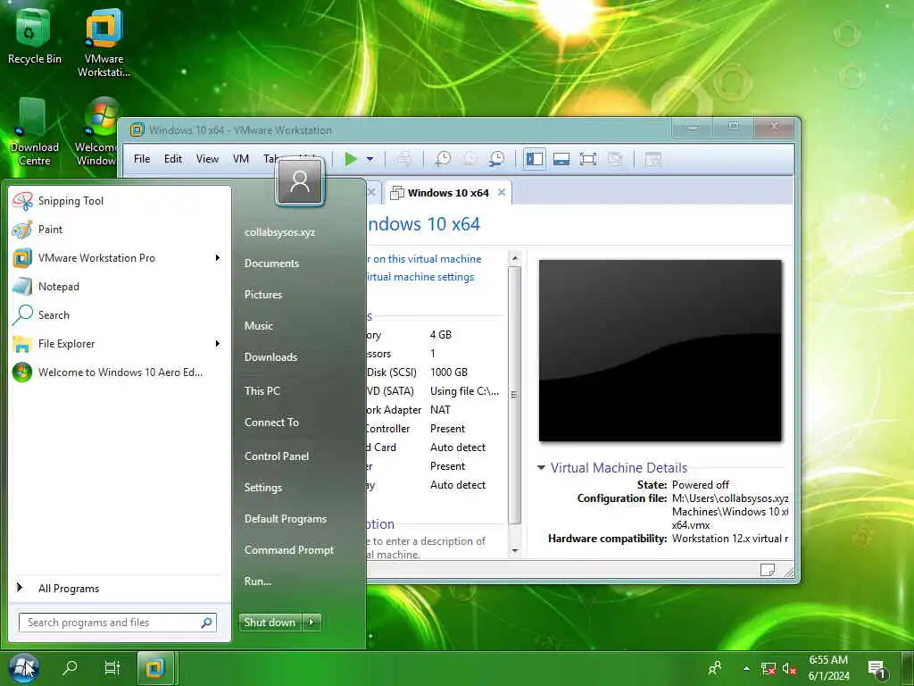
Task: Click the taskbar search magnifier icon
Action: [70, 667]
